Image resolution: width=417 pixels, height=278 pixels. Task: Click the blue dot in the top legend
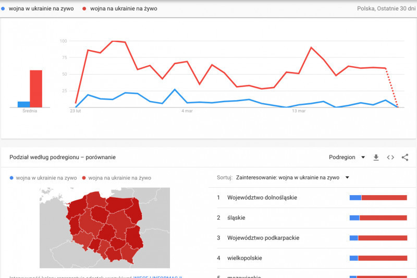4,9
